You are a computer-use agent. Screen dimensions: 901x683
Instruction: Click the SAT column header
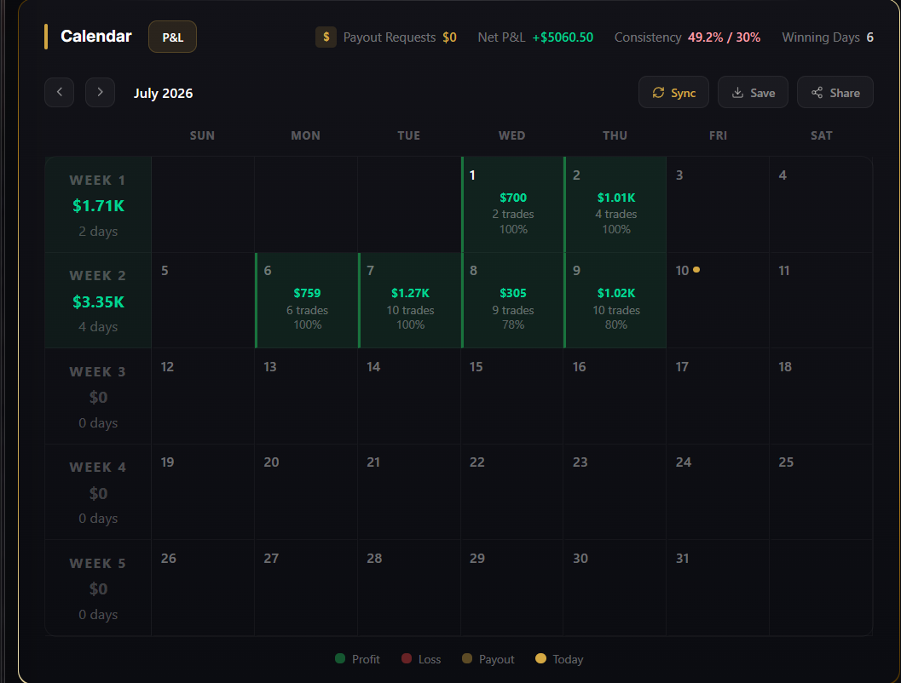pos(821,135)
